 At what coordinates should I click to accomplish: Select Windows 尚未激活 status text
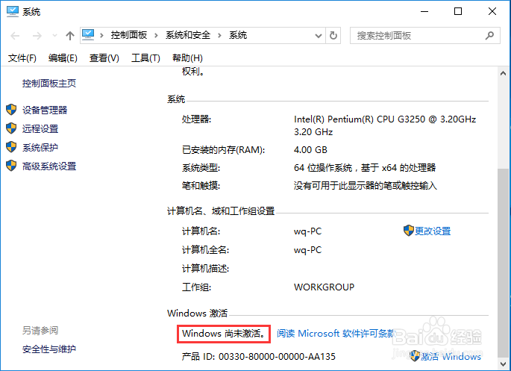(x=224, y=334)
